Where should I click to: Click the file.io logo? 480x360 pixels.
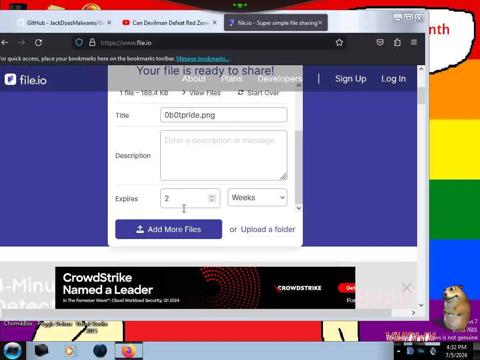click(x=25, y=80)
